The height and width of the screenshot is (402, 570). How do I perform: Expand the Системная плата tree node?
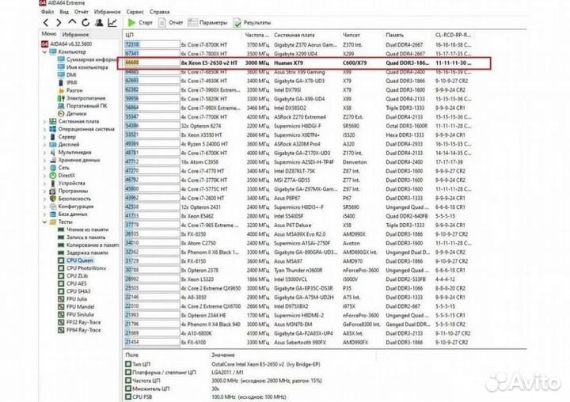click(44, 122)
